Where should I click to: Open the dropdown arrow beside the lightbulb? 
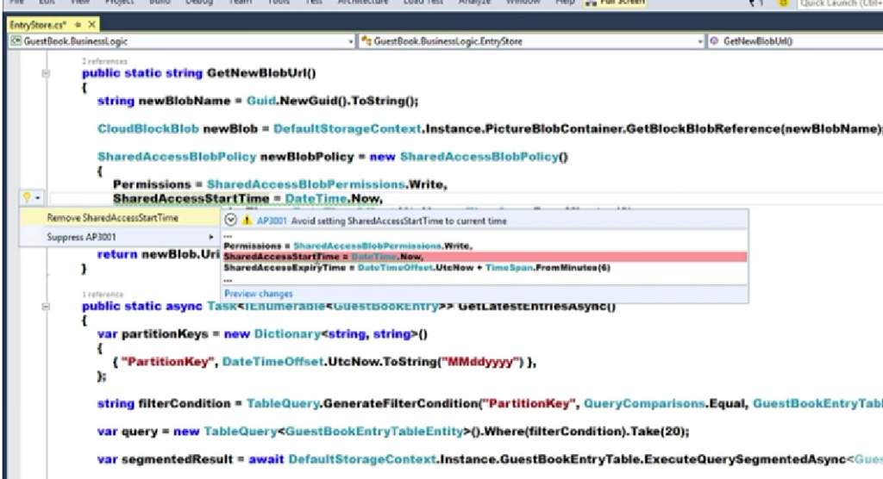(37, 199)
